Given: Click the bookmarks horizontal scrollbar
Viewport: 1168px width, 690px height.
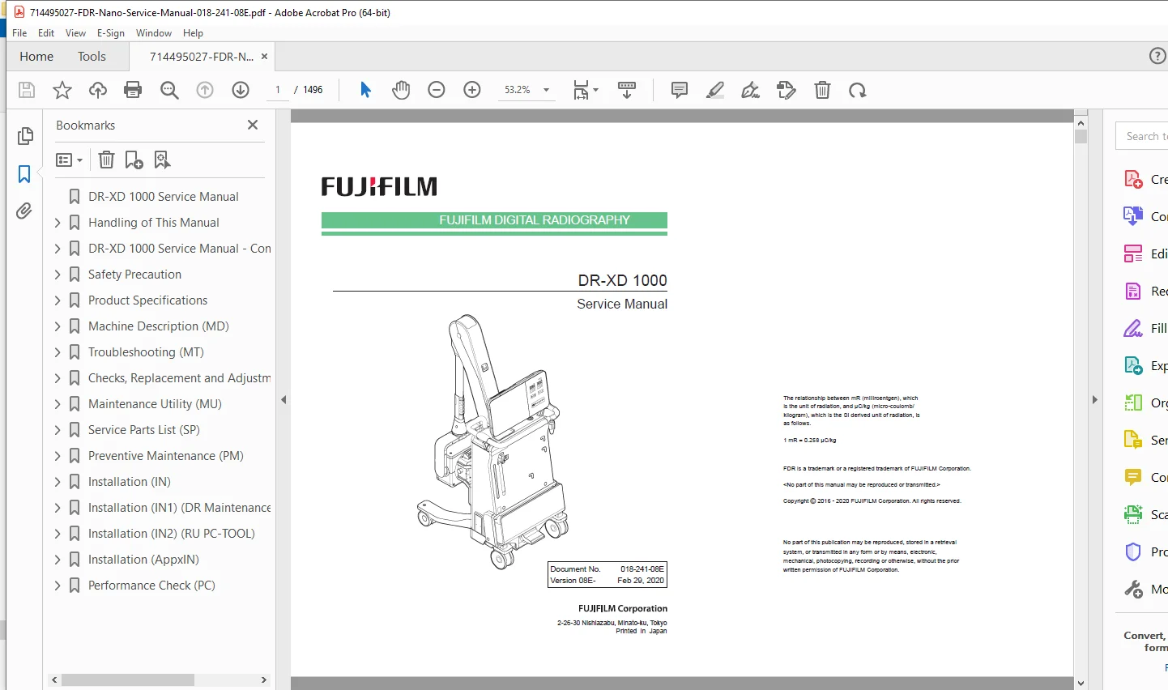Looking at the screenshot, I should pos(127,680).
